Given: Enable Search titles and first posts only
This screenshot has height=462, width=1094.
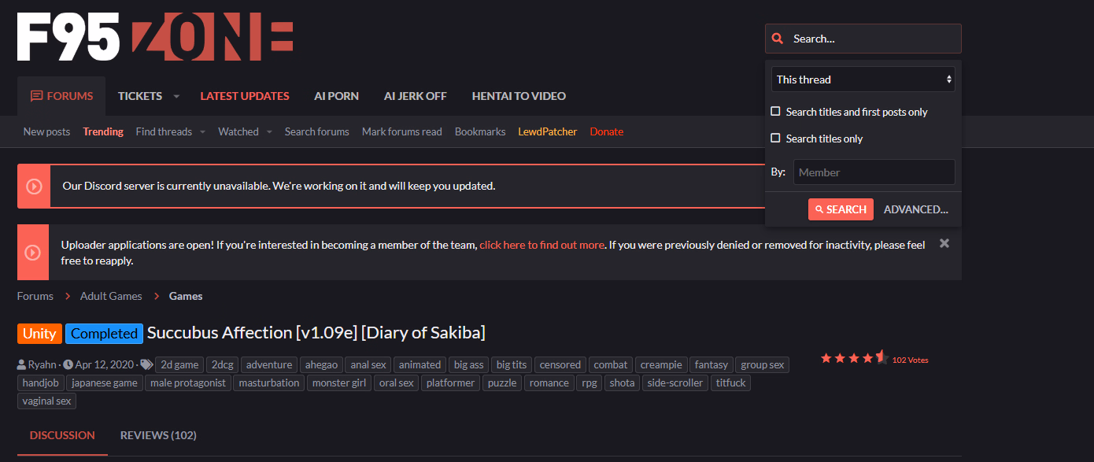Looking at the screenshot, I should click(x=776, y=112).
